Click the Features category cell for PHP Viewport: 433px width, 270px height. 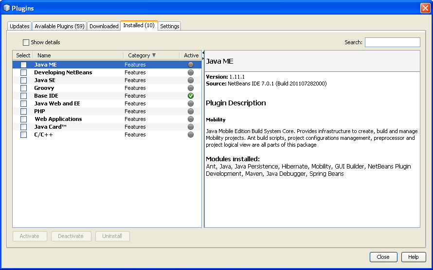click(135, 111)
